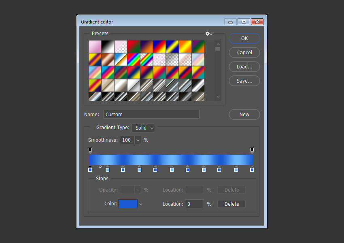This screenshot has width=344, height=243.
Task: Expand the Smoothness percentage dropdown arrow
Action: tap(138, 140)
